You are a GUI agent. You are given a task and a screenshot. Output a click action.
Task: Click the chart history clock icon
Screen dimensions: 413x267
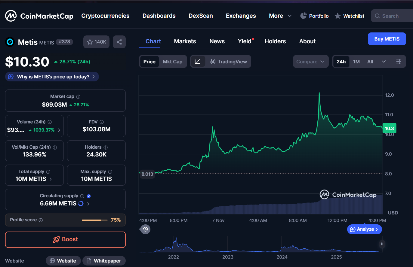145,229
